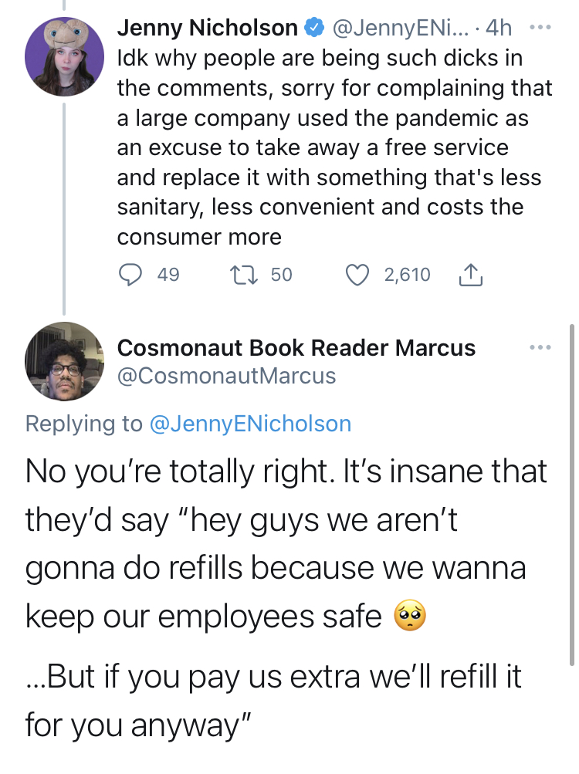Click the blue verified badge
Viewport: 579px width, 774px height.
[x=314, y=28]
